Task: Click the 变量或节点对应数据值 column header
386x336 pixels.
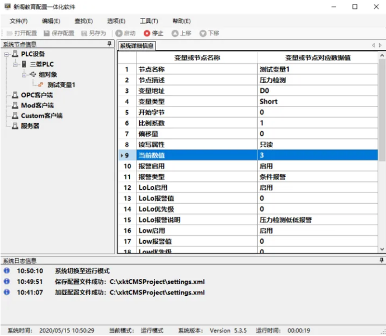Action: click(x=318, y=58)
